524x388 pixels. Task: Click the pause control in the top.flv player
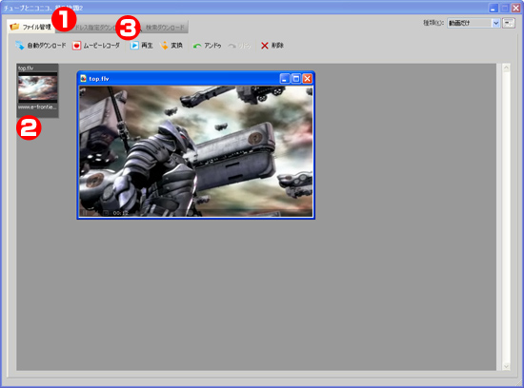[85, 213]
